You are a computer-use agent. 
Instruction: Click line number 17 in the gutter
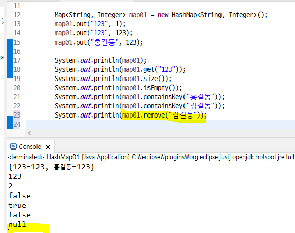17,60
